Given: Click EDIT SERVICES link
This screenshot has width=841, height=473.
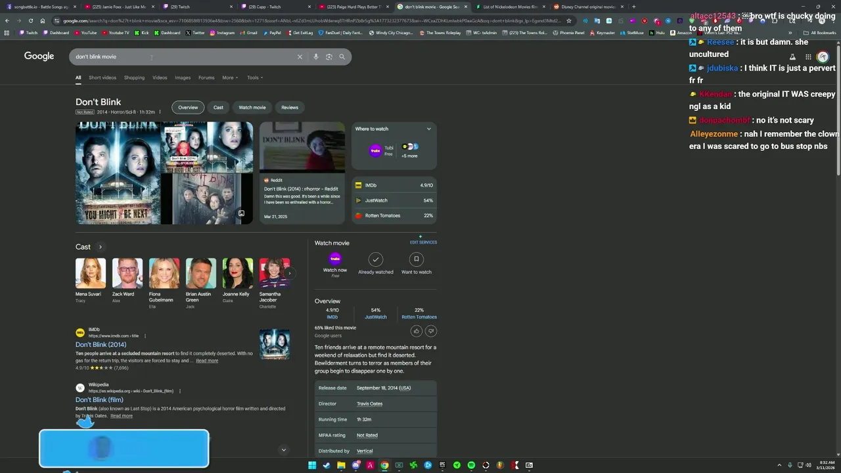Looking at the screenshot, I should 423,242.
